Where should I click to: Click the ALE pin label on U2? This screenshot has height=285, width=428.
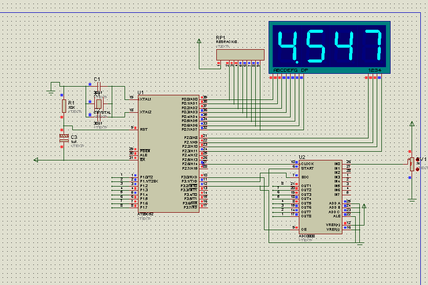337,216
